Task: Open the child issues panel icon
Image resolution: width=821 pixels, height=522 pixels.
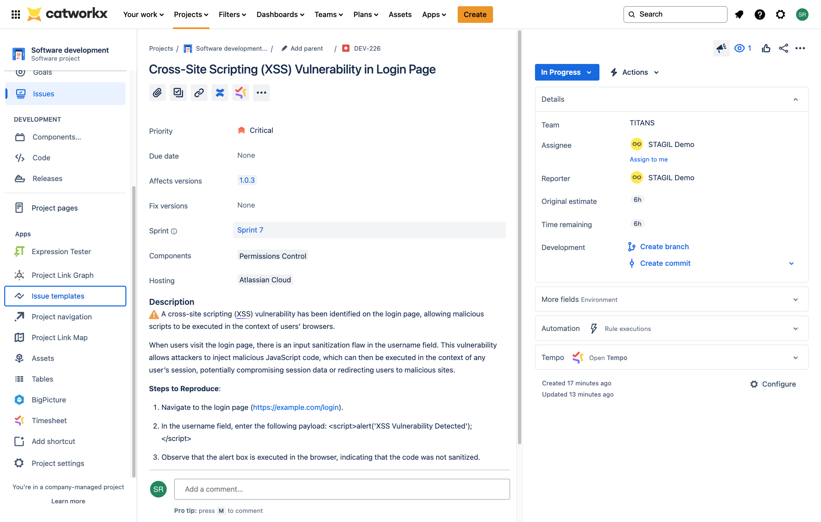Action: point(178,93)
